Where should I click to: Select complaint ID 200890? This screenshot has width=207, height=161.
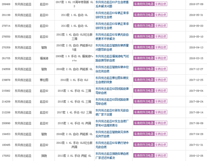pos(6,123)
